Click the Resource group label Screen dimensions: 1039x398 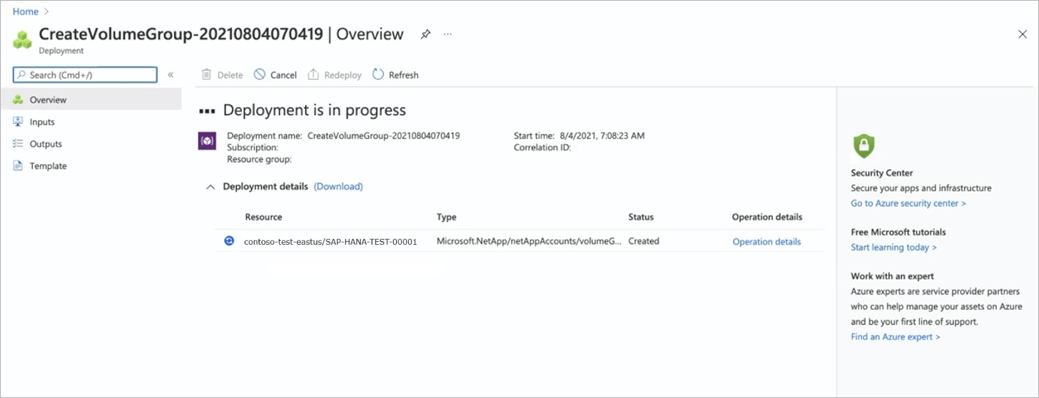coord(259,159)
